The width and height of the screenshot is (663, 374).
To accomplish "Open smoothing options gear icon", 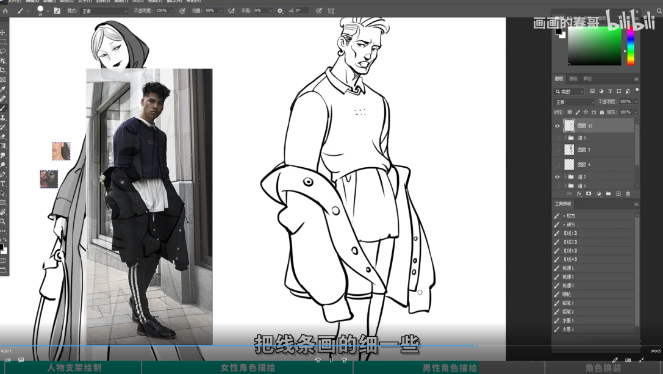I will click(x=280, y=11).
